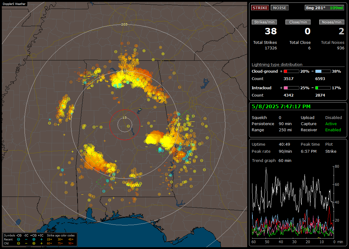Click the 75+ strike age color code
This screenshot has height=249, width=349.
[x=60, y=243]
